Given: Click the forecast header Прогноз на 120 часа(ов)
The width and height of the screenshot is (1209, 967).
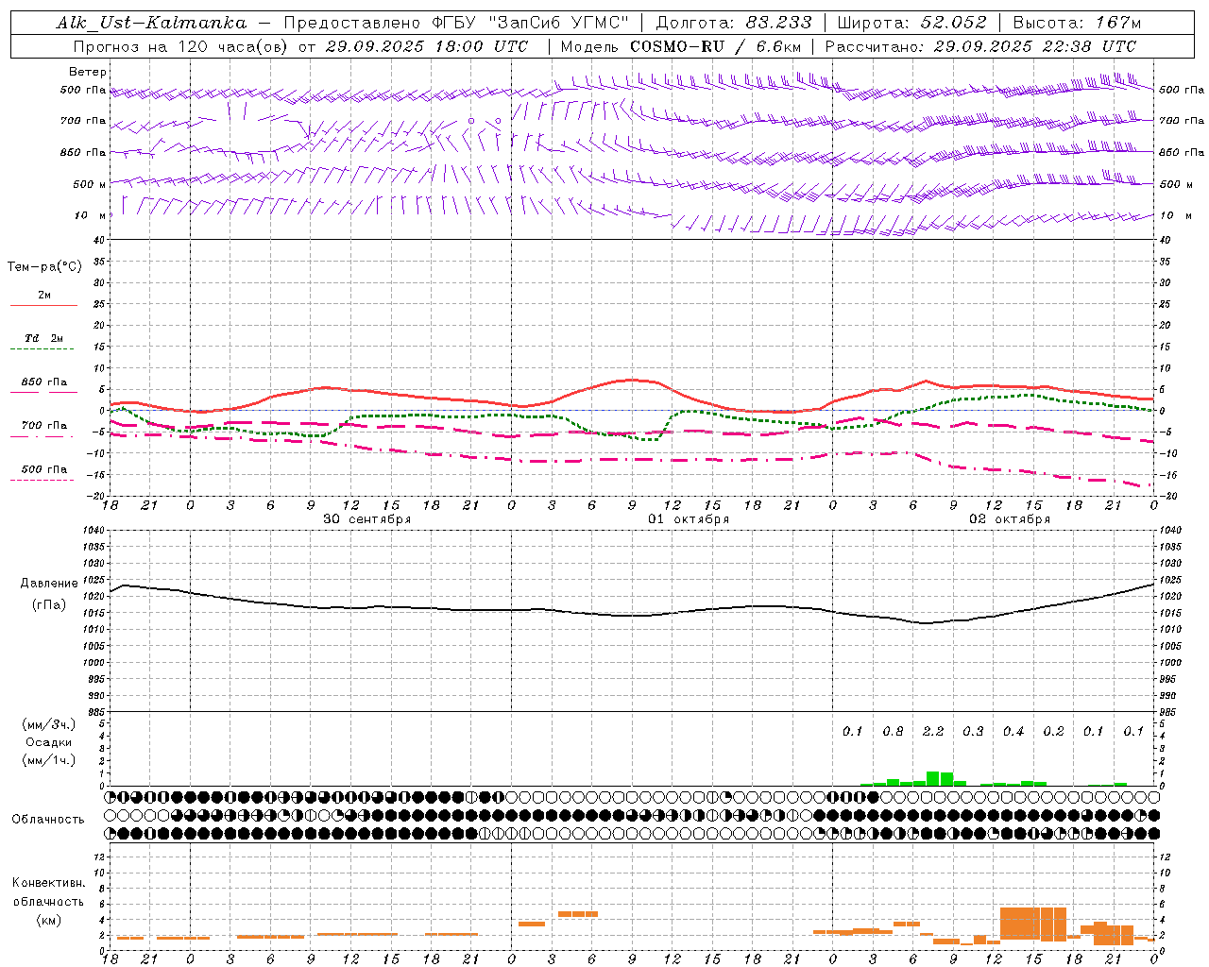Looking at the screenshot, I should [179, 46].
